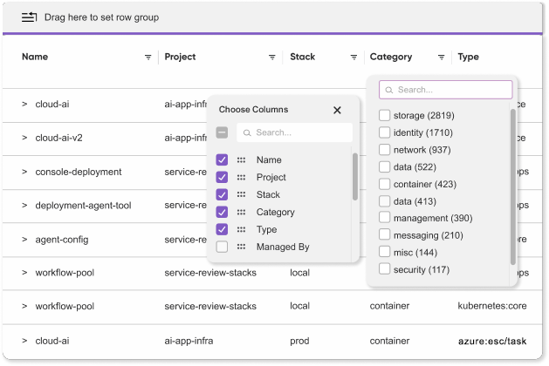Check the identity (1710) filter
Image resolution: width=549 pixels, height=366 pixels.
point(384,132)
